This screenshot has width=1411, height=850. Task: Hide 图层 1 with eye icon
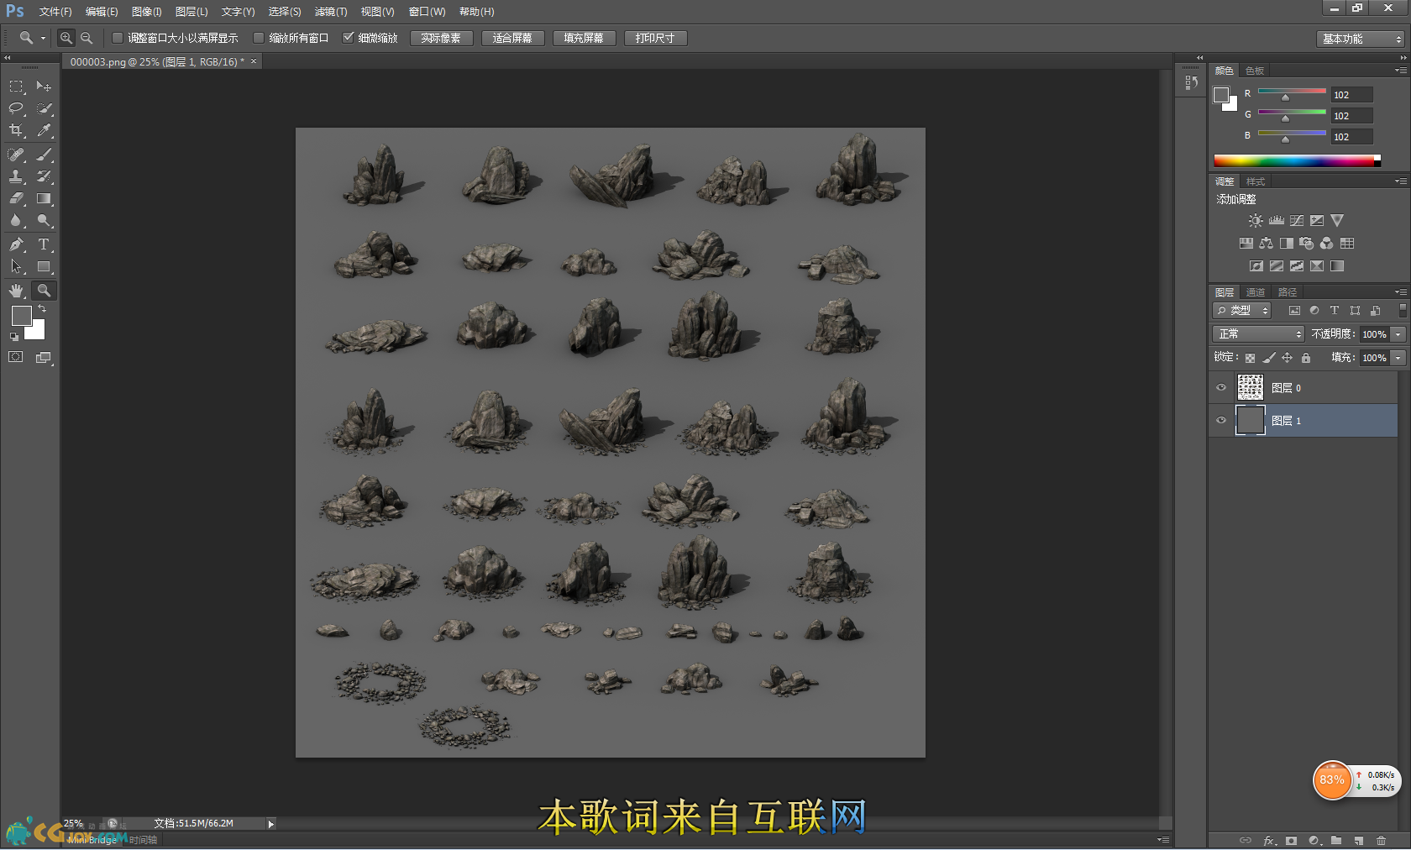[1221, 421]
